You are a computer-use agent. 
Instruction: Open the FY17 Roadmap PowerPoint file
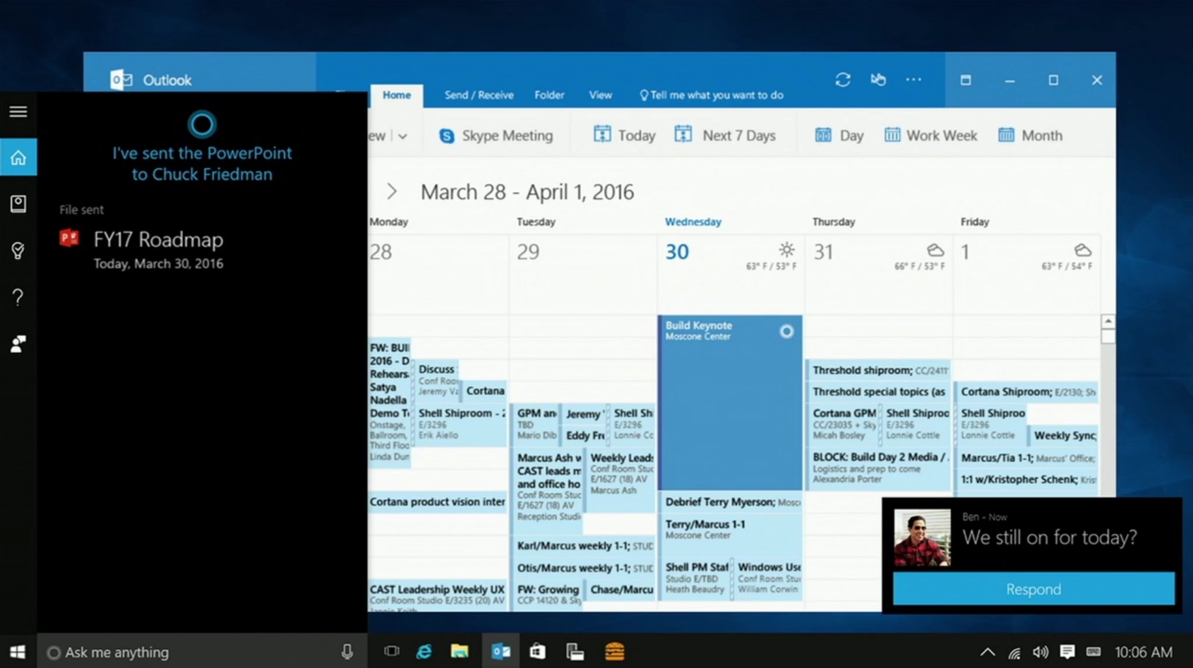pyautogui.click(x=142, y=250)
